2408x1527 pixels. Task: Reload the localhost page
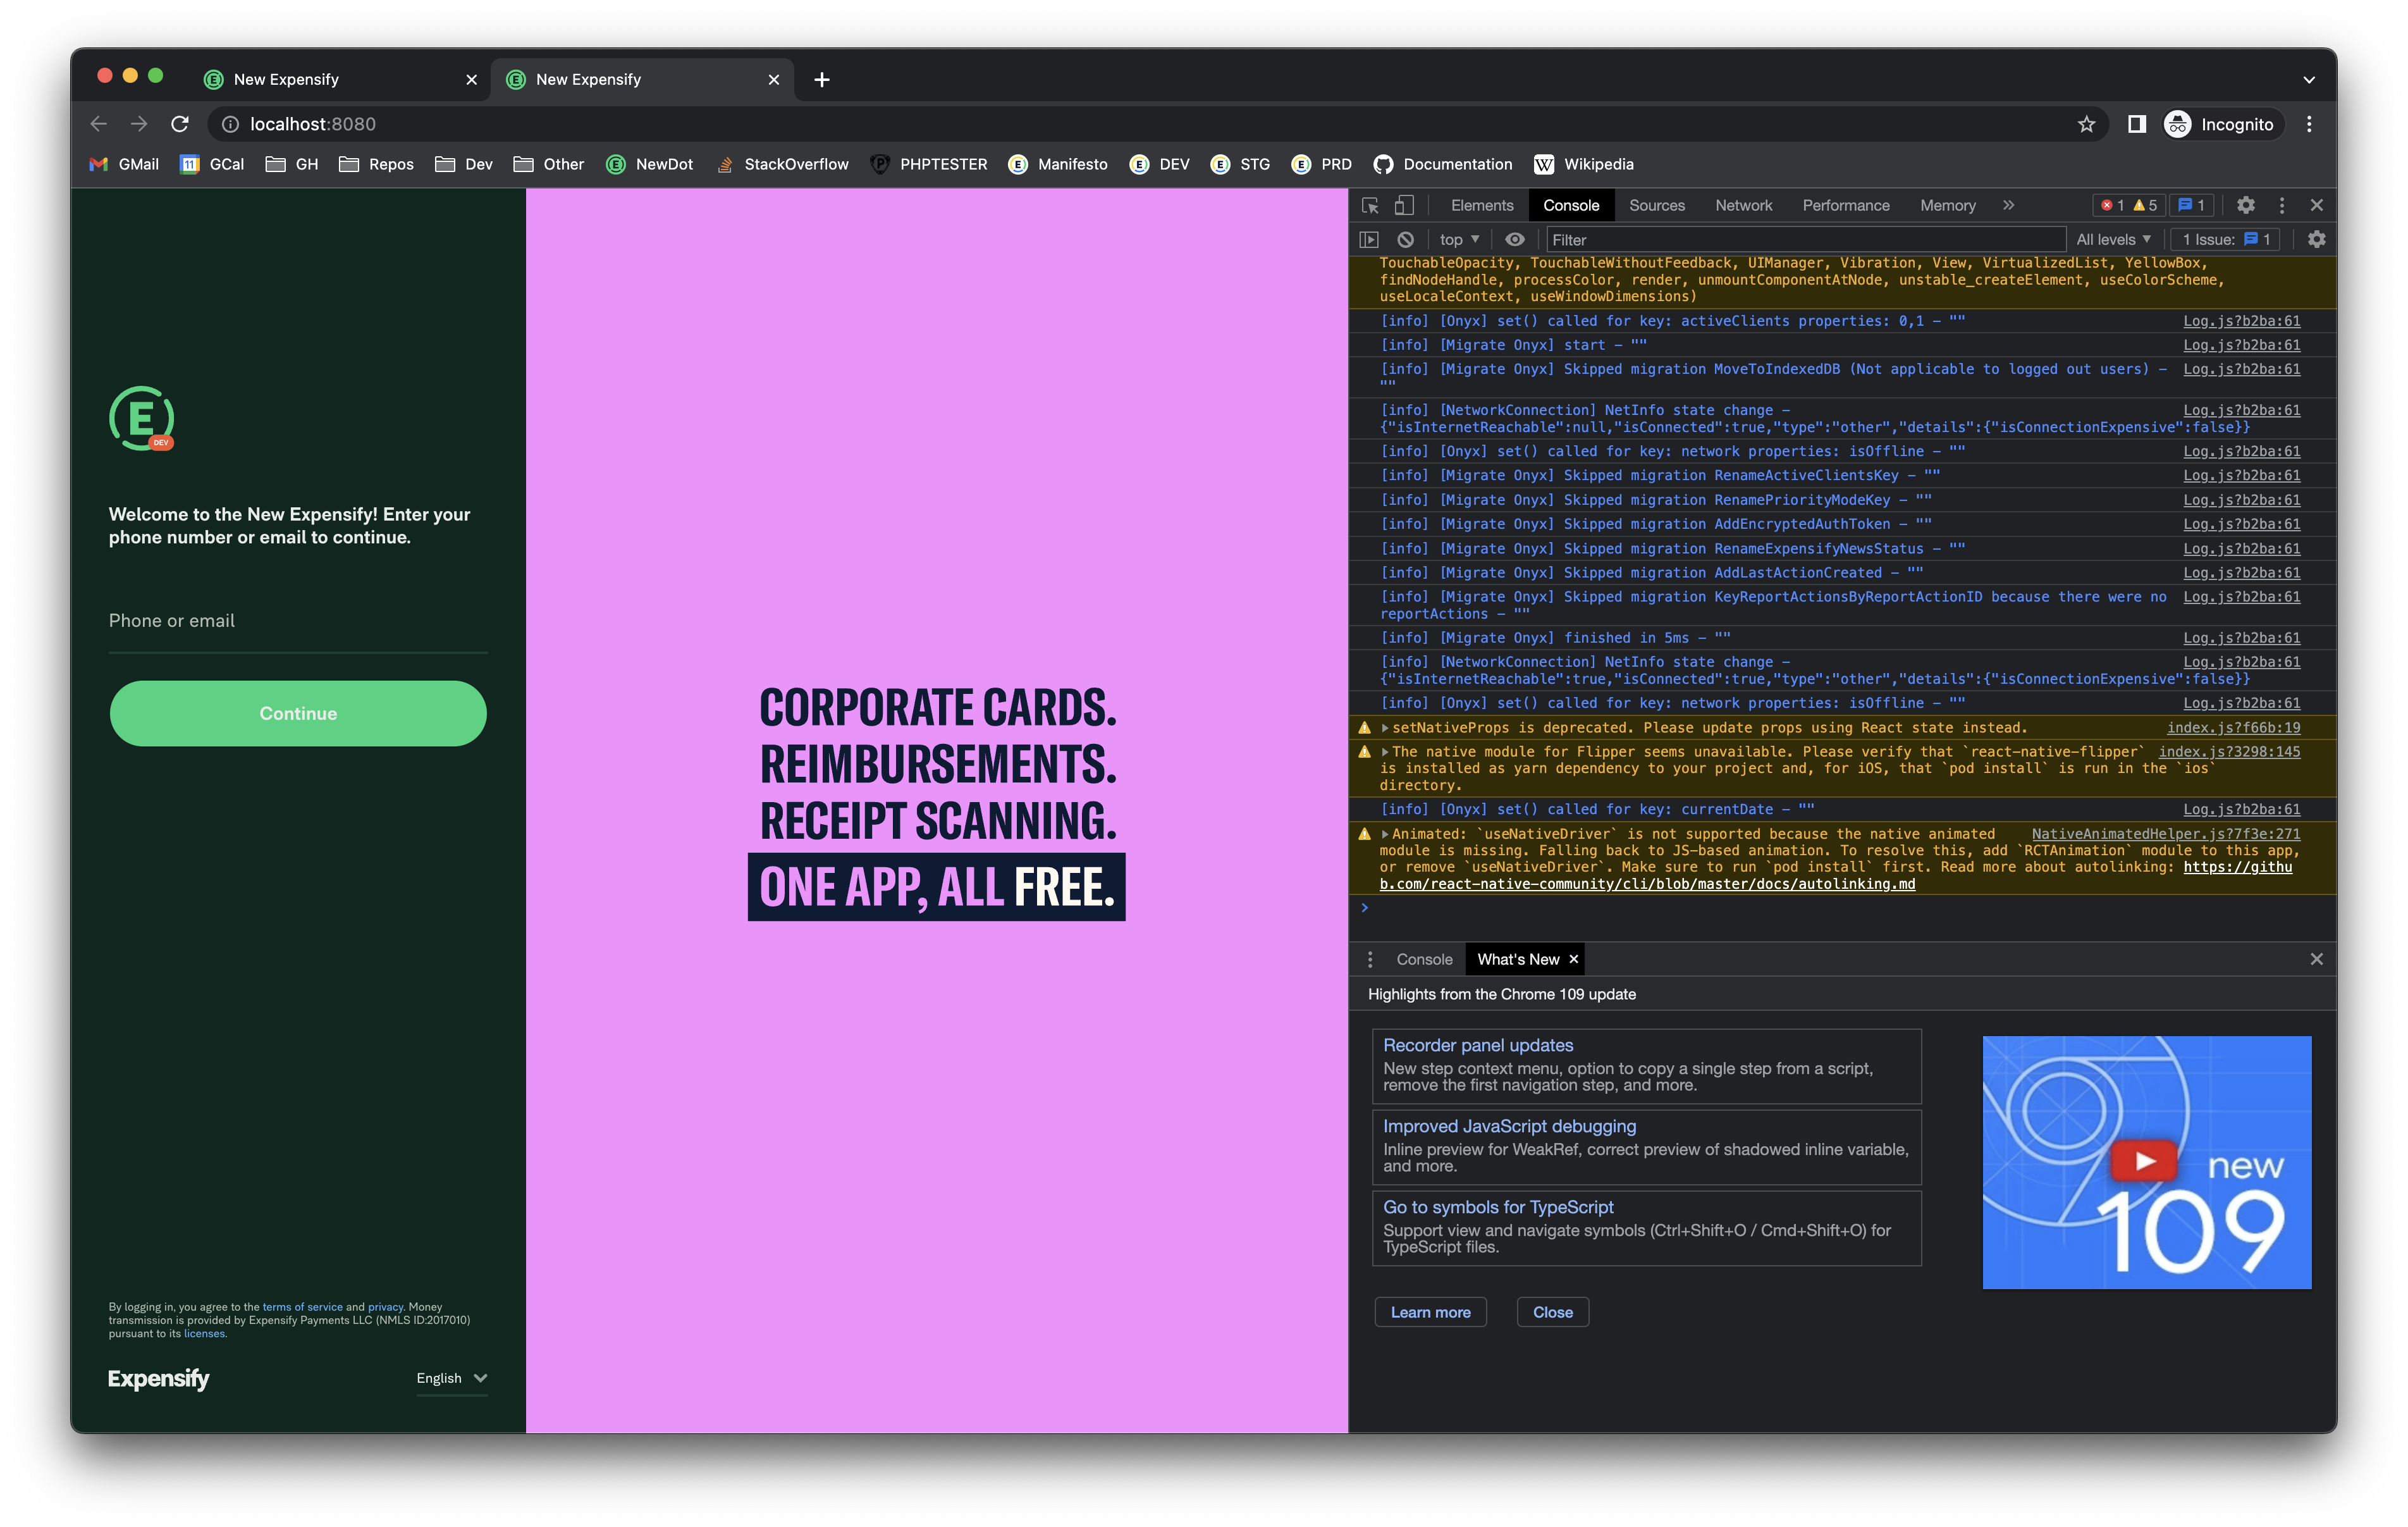click(x=180, y=124)
